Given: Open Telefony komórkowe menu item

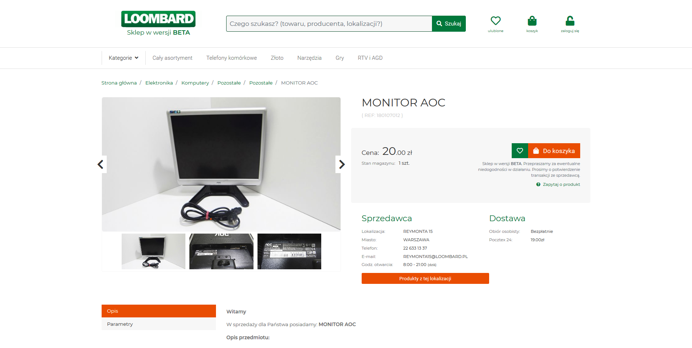Looking at the screenshot, I should click(232, 58).
